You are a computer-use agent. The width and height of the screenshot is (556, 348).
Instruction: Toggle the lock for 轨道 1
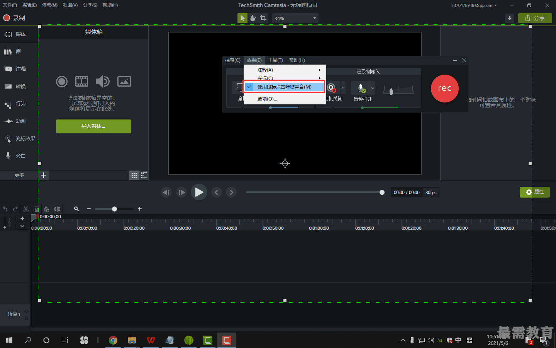[x=26, y=318]
